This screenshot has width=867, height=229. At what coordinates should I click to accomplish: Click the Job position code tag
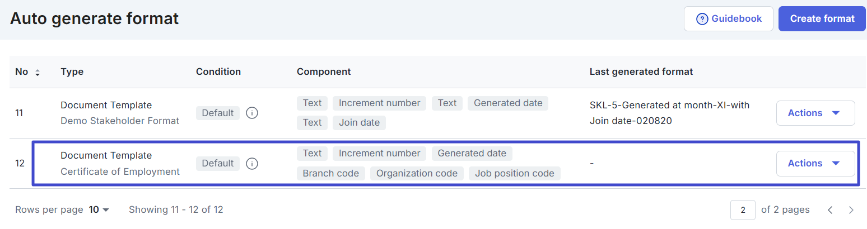[514, 174]
